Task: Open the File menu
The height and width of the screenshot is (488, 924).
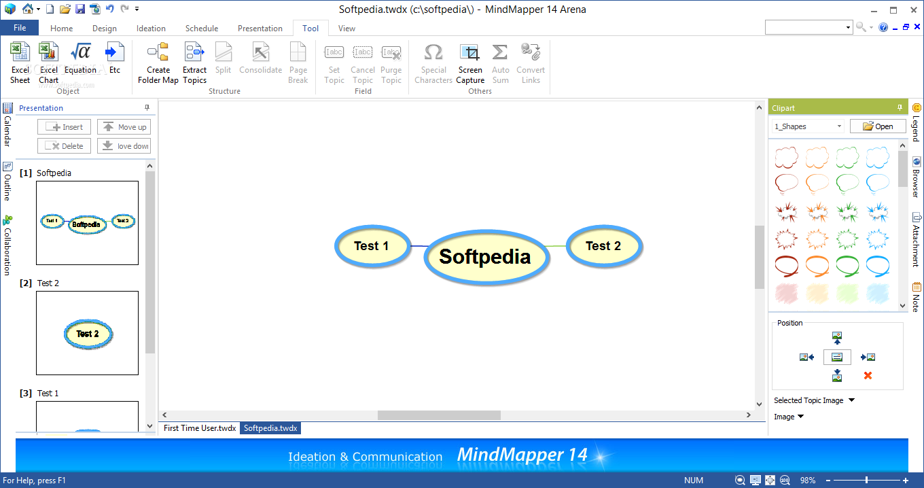Action: pyautogui.click(x=20, y=28)
